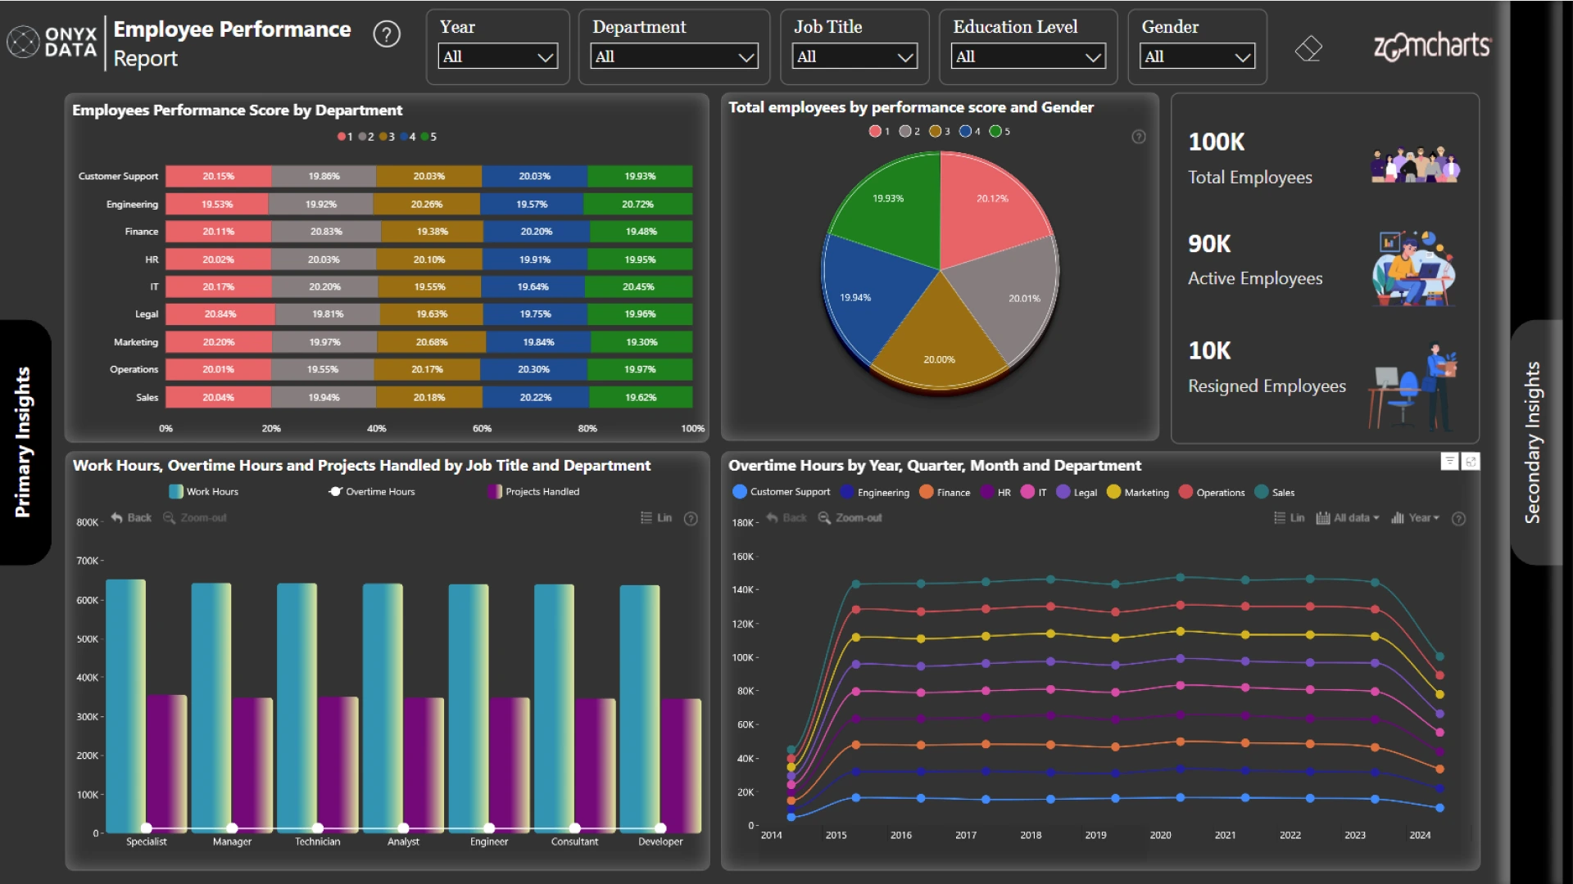Click the Resigned Employees illustration

coord(1413,386)
